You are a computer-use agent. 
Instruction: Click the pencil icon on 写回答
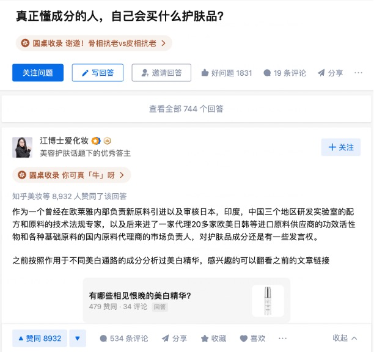tap(85, 73)
